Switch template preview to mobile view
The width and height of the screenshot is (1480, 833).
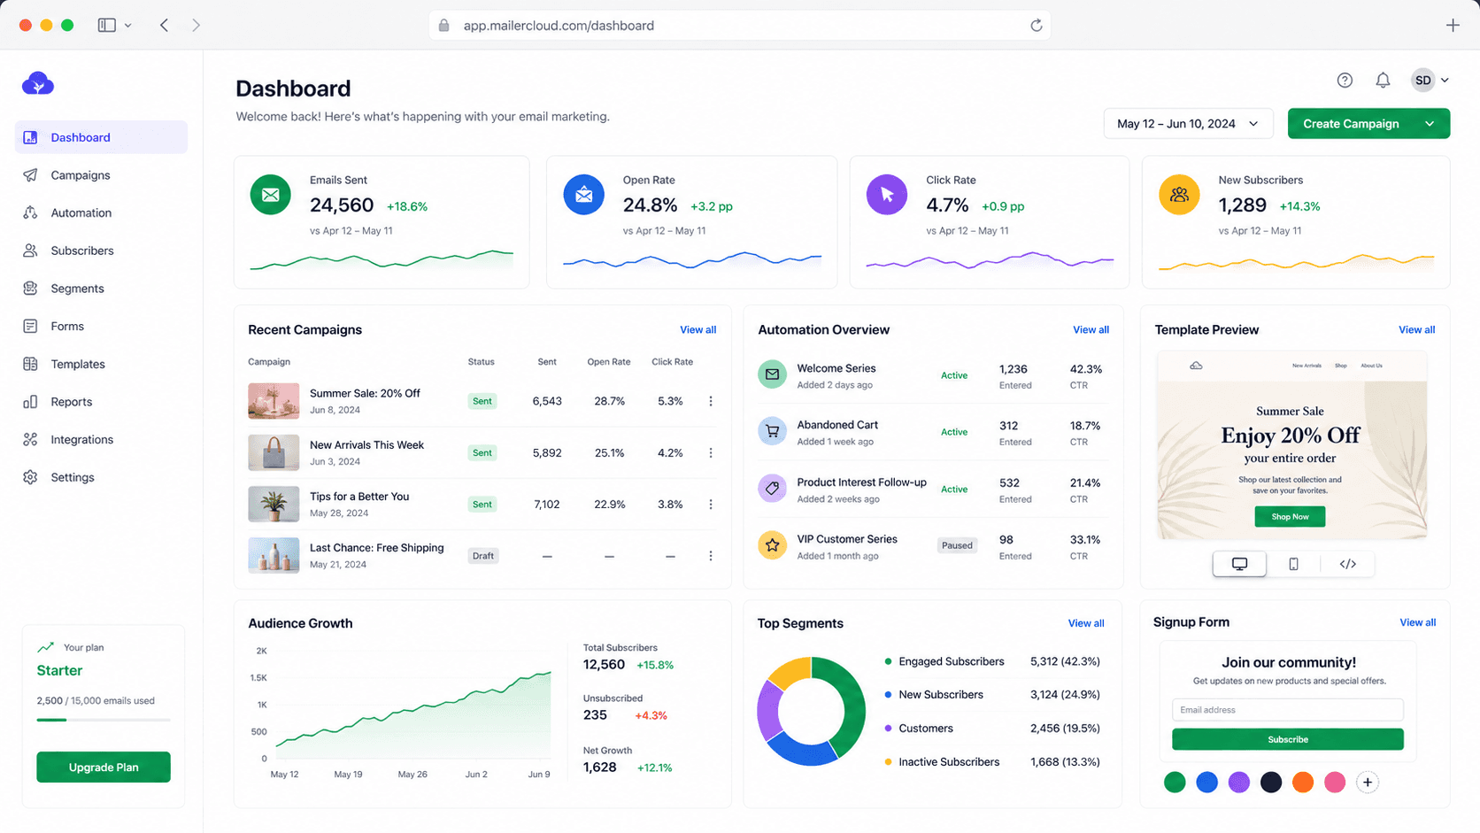point(1293,564)
